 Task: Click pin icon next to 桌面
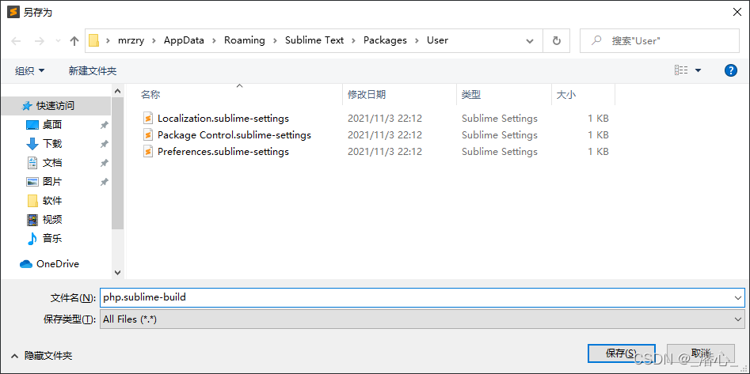(104, 125)
